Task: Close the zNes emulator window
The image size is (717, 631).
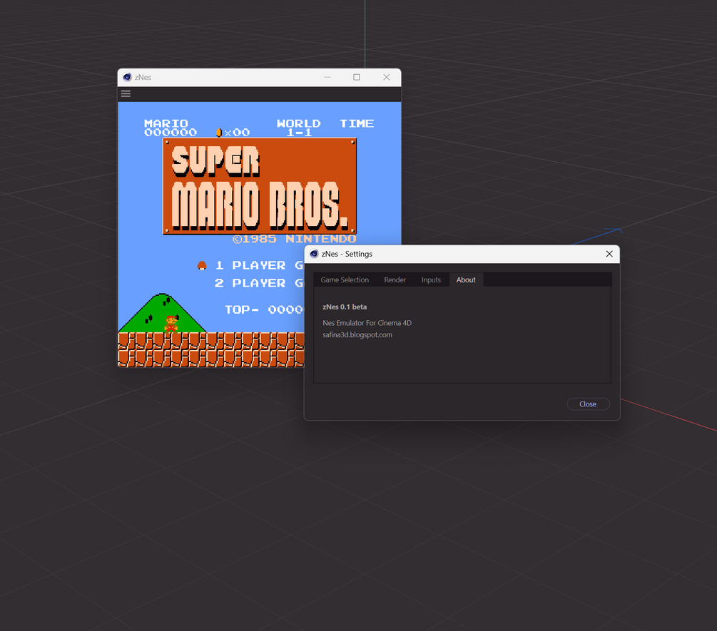Action: point(387,77)
